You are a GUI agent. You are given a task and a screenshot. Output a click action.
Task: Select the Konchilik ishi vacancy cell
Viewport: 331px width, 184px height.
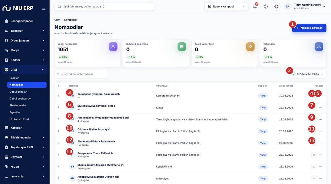coord(164,167)
